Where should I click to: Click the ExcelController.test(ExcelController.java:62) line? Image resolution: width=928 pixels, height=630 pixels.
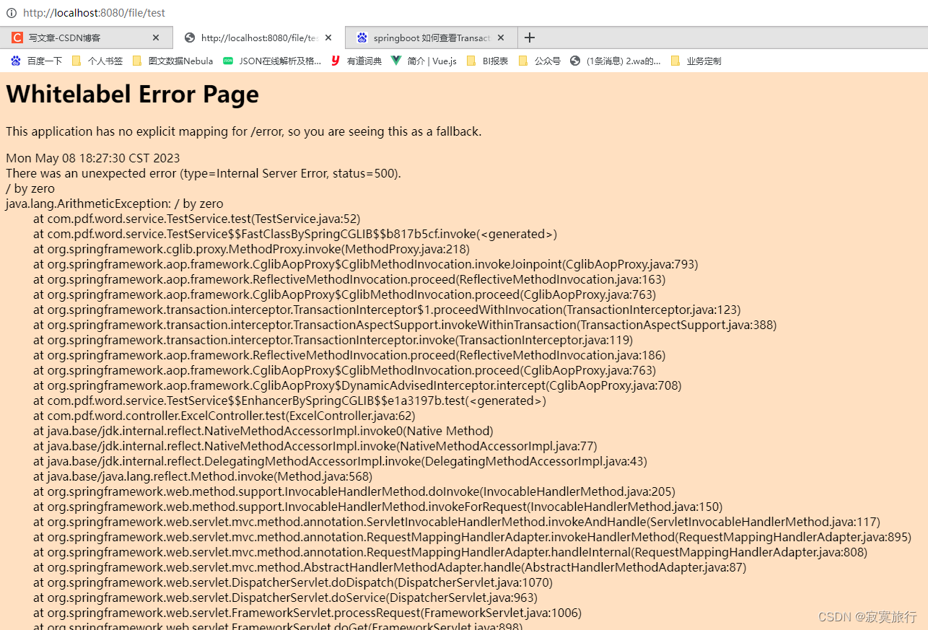[x=224, y=416]
